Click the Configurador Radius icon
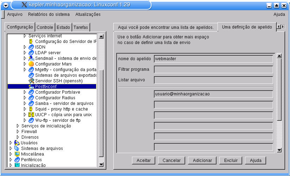The width and height of the screenshot is (290, 176). coord(31,98)
